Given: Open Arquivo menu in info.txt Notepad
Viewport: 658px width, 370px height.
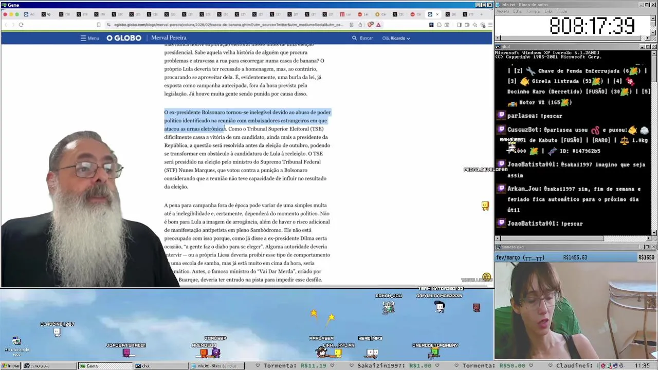Looking at the screenshot, I should [x=502, y=11].
